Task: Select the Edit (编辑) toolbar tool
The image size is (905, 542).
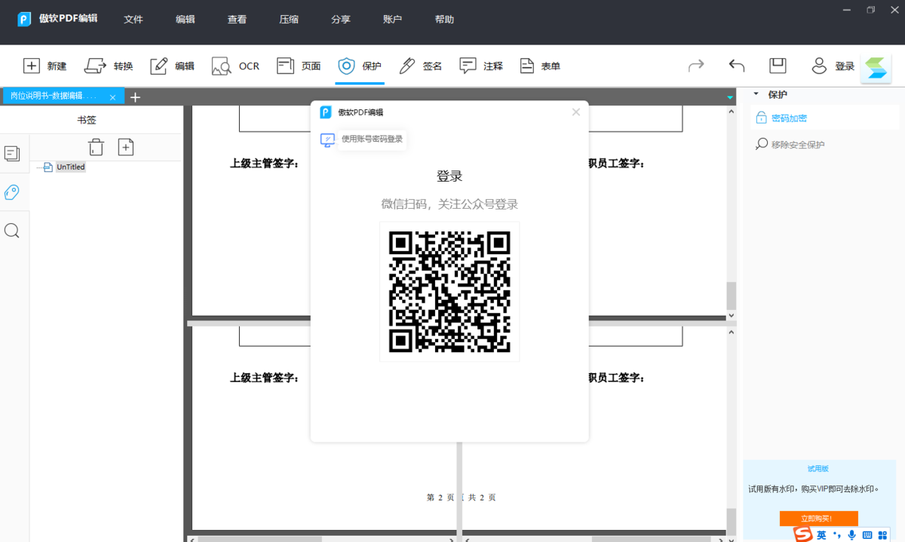Action: [x=172, y=66]
